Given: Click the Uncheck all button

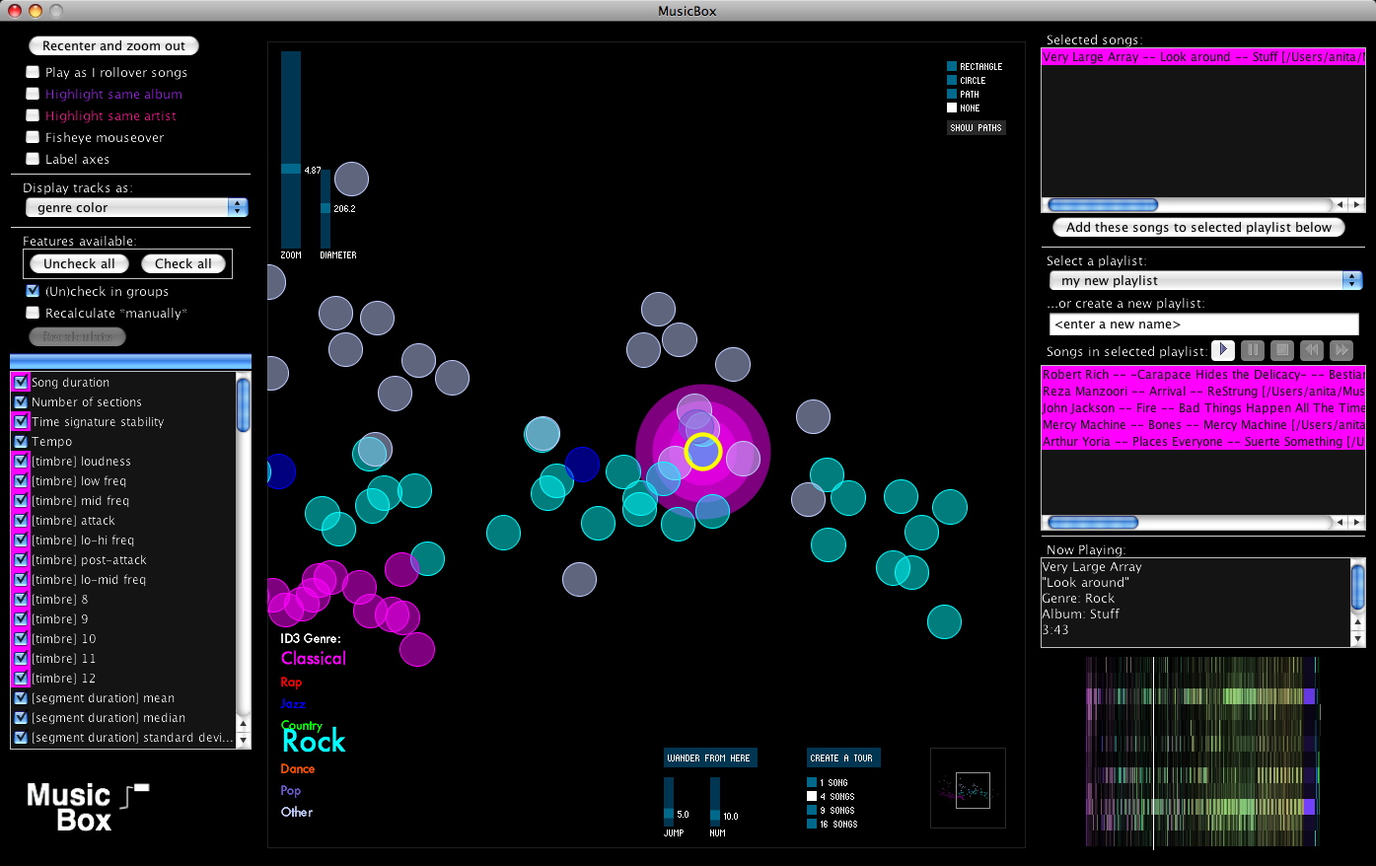Looking at the screenshot, I should pyautogui.click(x=79, y=263).
